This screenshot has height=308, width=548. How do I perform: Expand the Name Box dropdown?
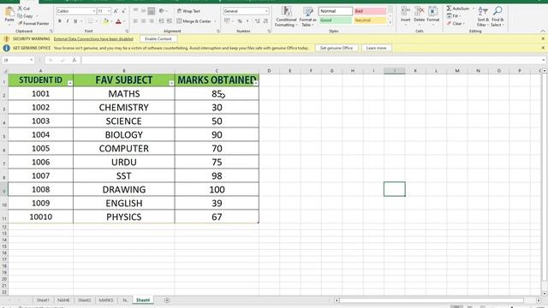tap(32, 60)
